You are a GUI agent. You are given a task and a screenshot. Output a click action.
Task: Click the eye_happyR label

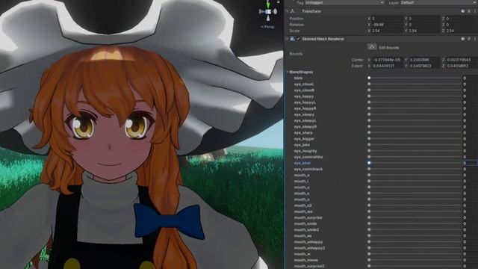305,108
